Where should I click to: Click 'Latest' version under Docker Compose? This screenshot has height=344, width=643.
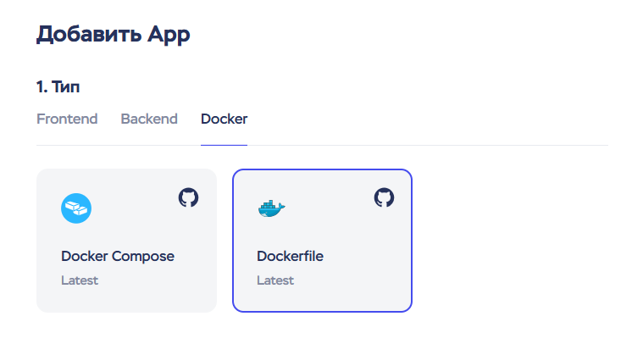80,280
